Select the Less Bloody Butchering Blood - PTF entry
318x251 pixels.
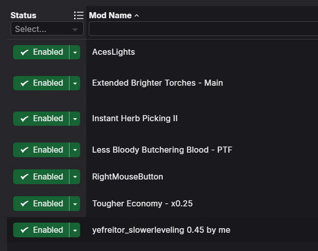(162, 150)
